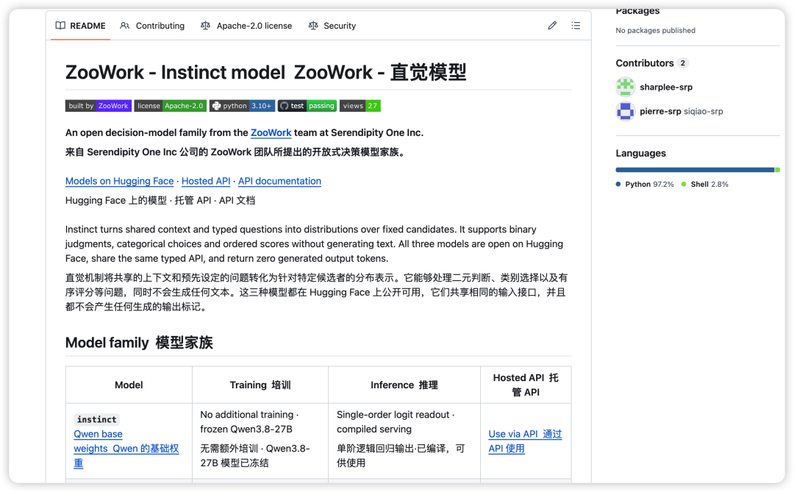The height and width of the screenshot is (492, 794).
Task: Open sharplee-srp's avatar
Action: 626,87
